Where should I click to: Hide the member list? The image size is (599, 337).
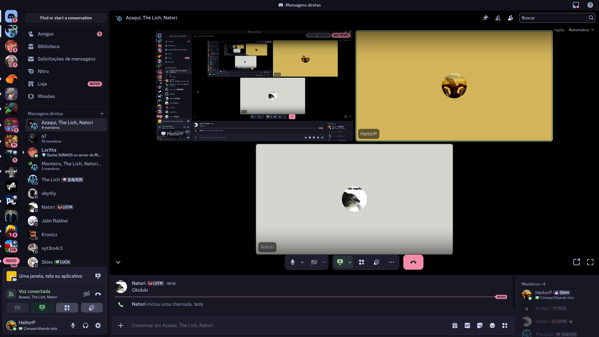click(510, 18)
